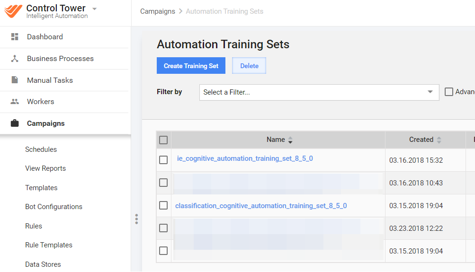Screen dimensions: 475x272
Task: Open View Reports submenu item
Action: pos(45,168)
